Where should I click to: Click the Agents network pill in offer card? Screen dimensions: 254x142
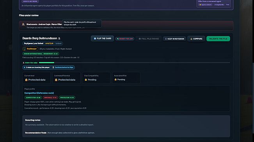coord(205,5)
